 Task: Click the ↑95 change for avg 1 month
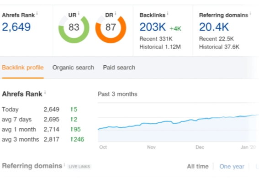(x=76, y=130)
